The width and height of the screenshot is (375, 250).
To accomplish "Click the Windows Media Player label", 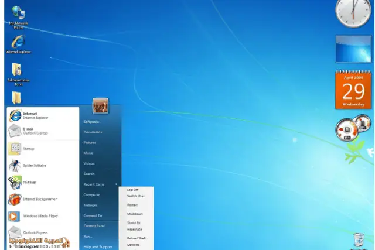I will click(x=40, y=216).
